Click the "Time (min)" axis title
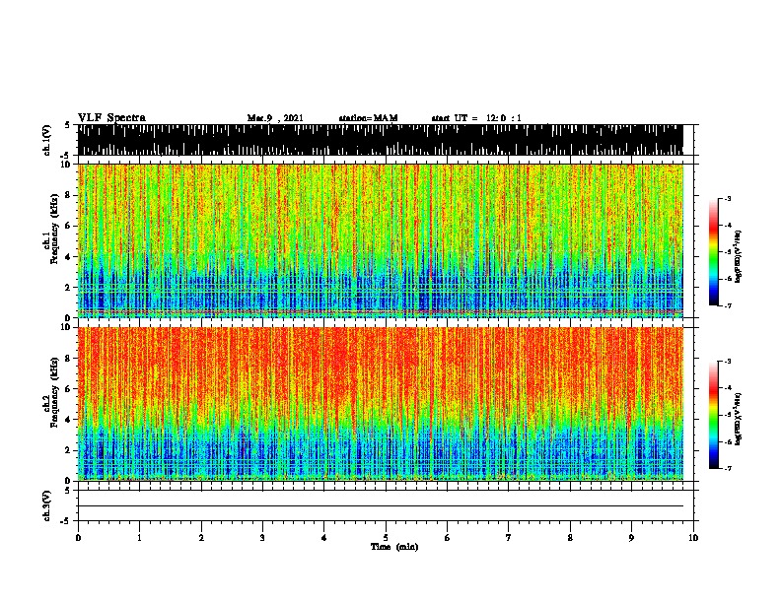Image resolution: width=781 pixels, height=603 pixels. [394, 547]
